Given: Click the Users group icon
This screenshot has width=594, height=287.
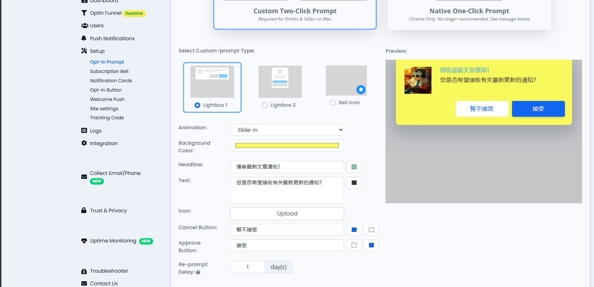Looking at the screenshot, I should tap(84, 26).
